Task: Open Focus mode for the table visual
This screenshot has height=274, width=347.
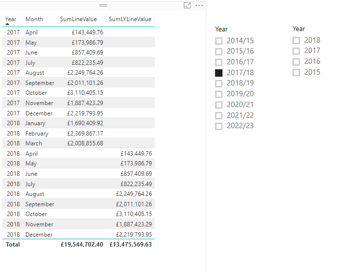Action: 187,5
